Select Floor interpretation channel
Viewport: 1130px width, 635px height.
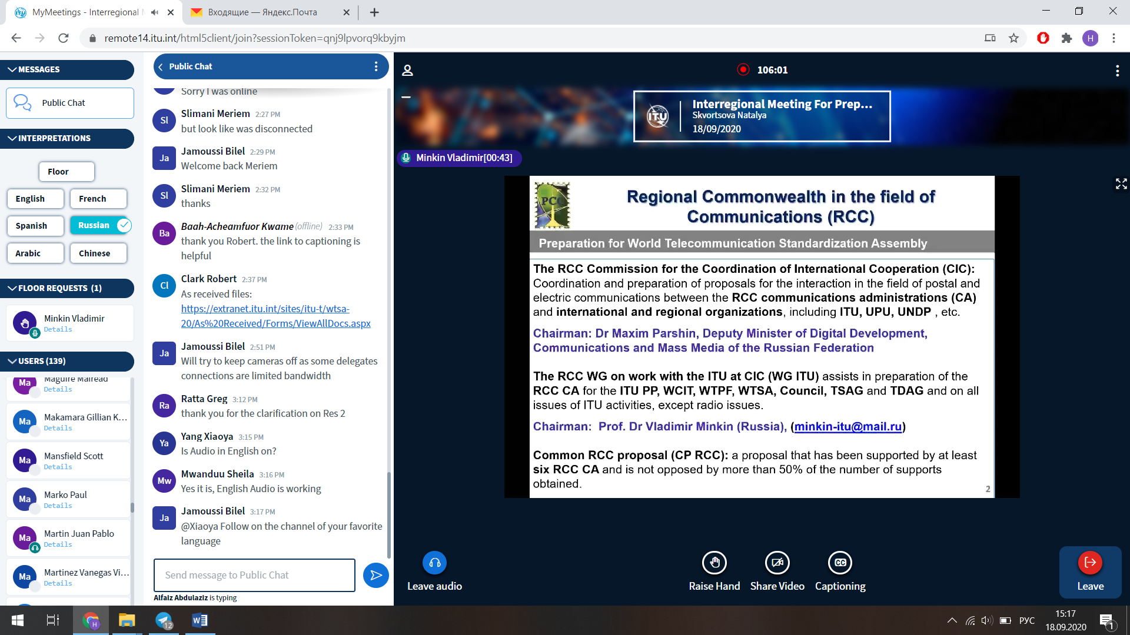pyautogui.click(x=67, y=172)
